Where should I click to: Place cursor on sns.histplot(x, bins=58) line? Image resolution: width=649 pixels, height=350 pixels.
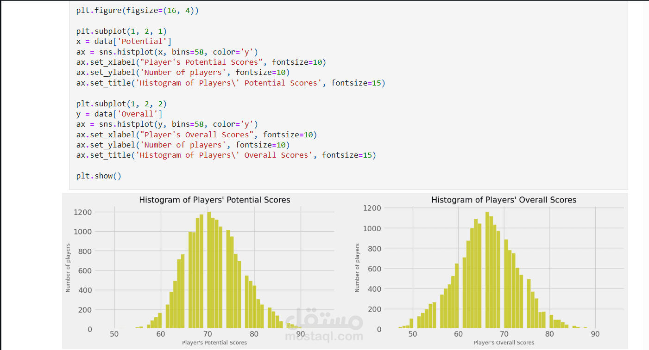[167, 52]
